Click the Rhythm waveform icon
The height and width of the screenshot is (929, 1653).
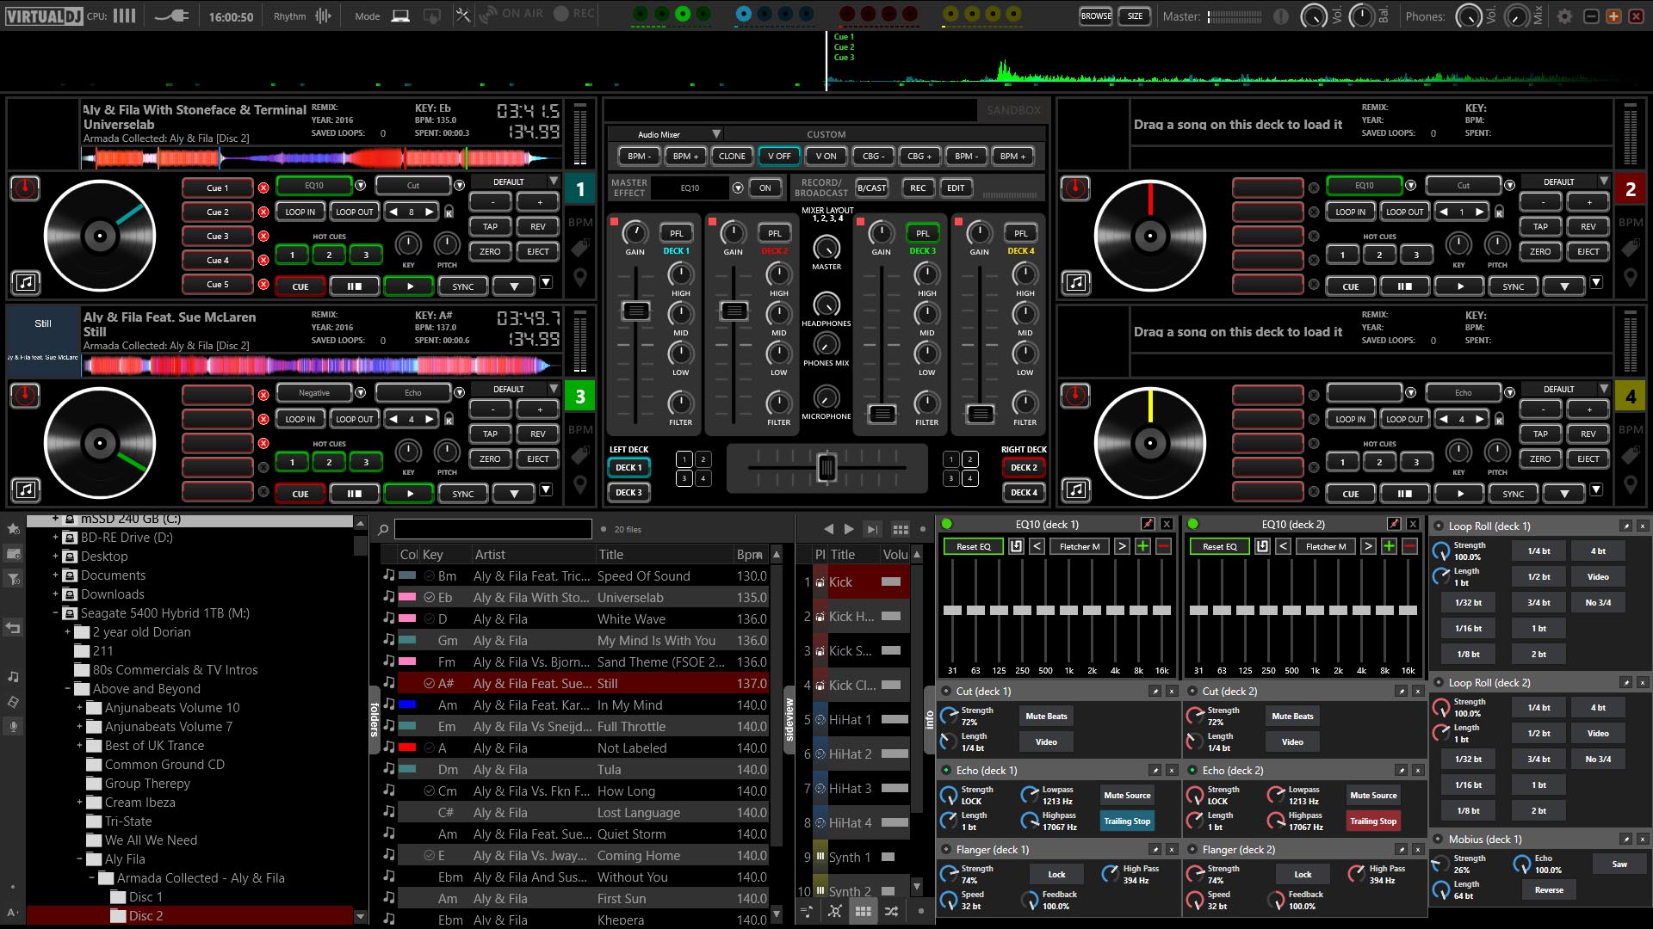pyautogui.click(x=323, y=15)
